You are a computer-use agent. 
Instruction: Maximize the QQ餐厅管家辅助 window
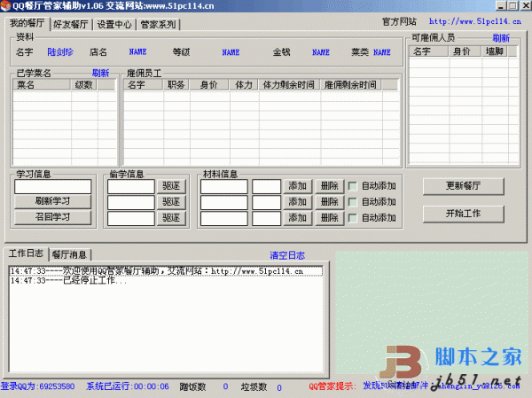[512, 6]
